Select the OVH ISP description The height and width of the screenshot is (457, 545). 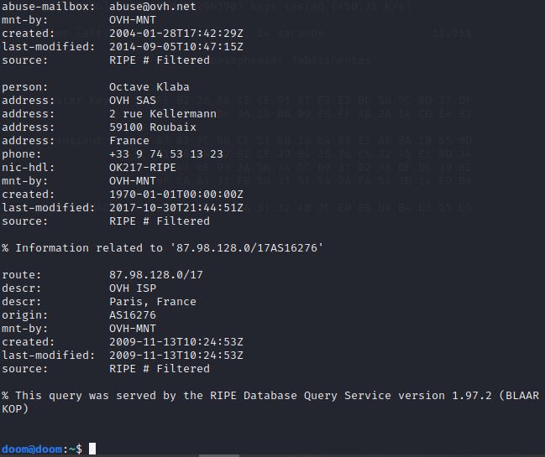(133, 288)
